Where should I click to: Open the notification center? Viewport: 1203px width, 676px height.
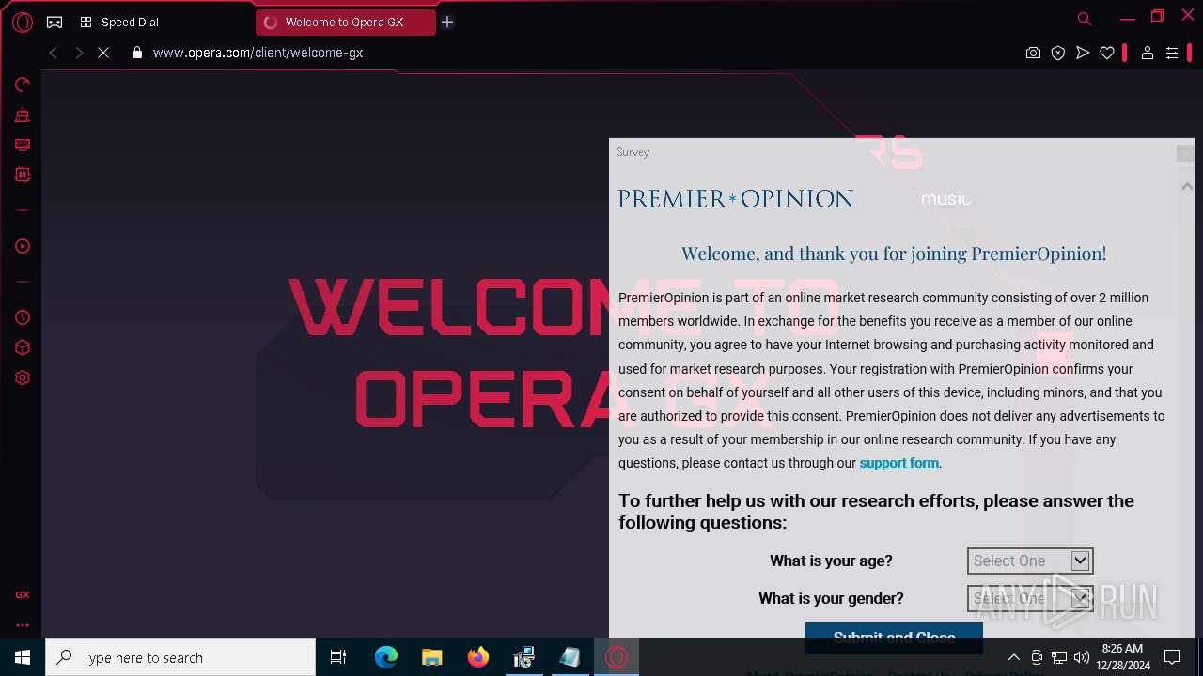[1172, 657]
